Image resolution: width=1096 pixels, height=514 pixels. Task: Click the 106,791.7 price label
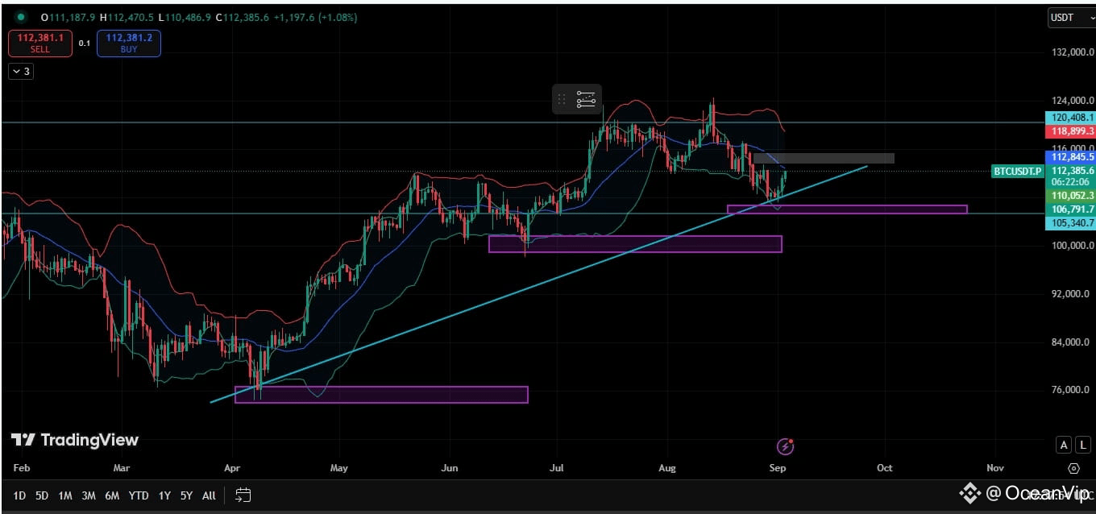(x=1070, y=209)
